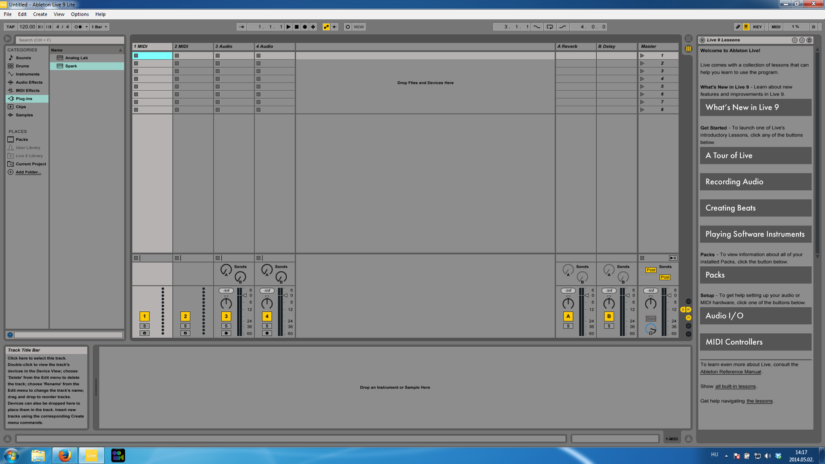Toggle the track 2 activator button
The image size is (825, 464).
(x=186, y=316)
